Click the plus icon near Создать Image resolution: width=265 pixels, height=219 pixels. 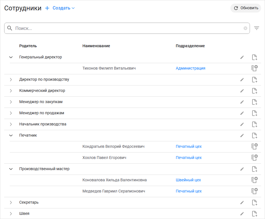[x=47, y=8]
